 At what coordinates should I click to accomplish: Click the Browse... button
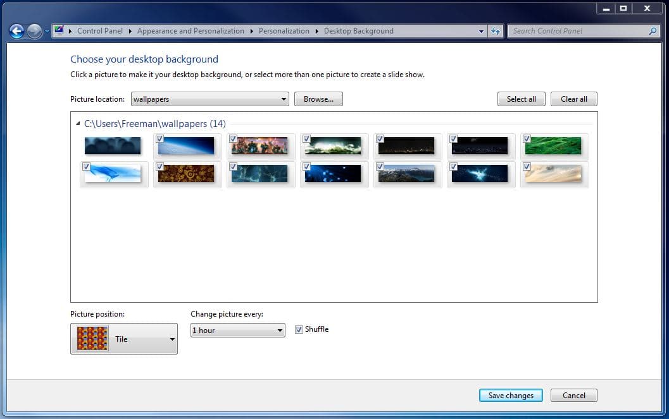(x=318, y=99)
